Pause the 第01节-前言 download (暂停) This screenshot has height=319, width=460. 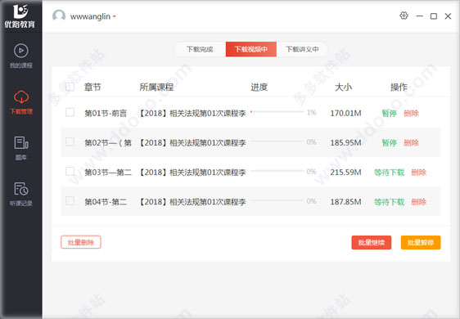(x=390, y=113)
